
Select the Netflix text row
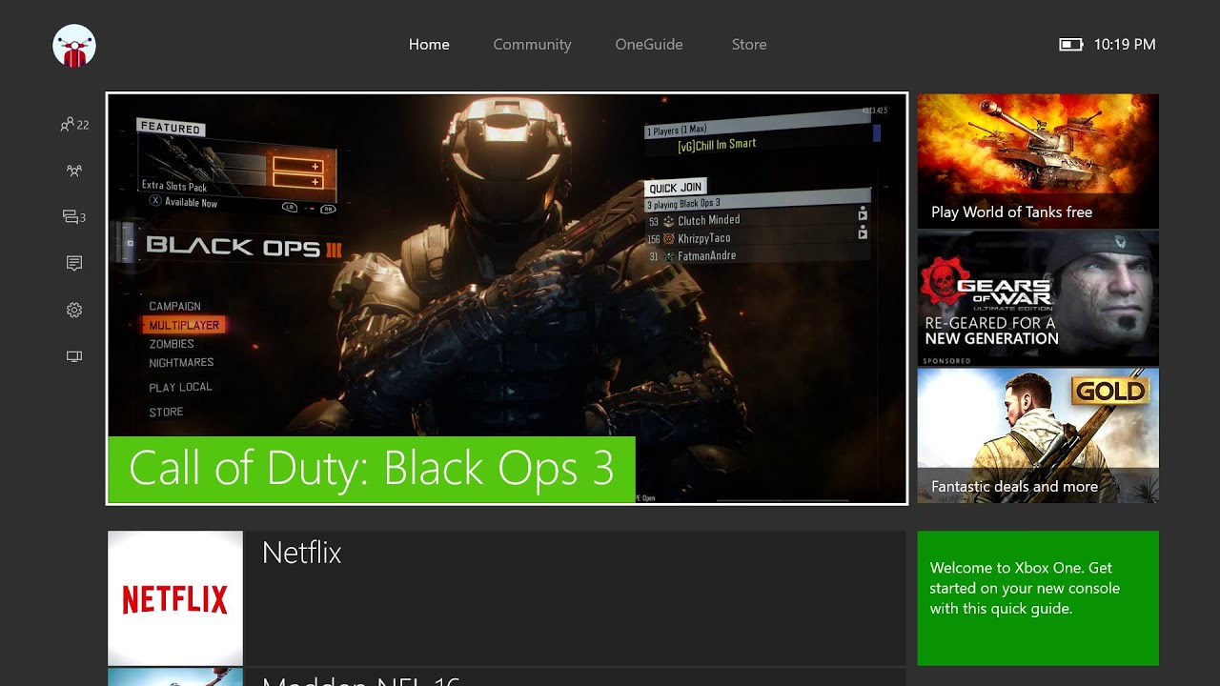coord(575,598)
